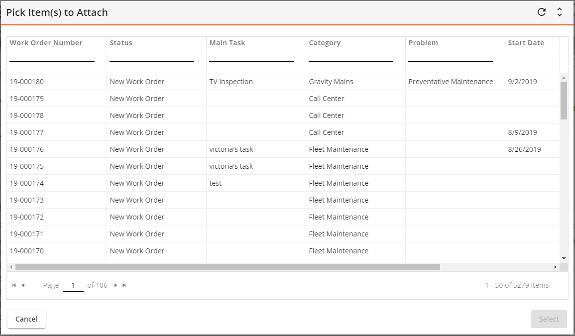Image resolution: width=575 pixels, height=336 pixels.
Task: Cancel the attach dialog
Action: coord(26,319)
